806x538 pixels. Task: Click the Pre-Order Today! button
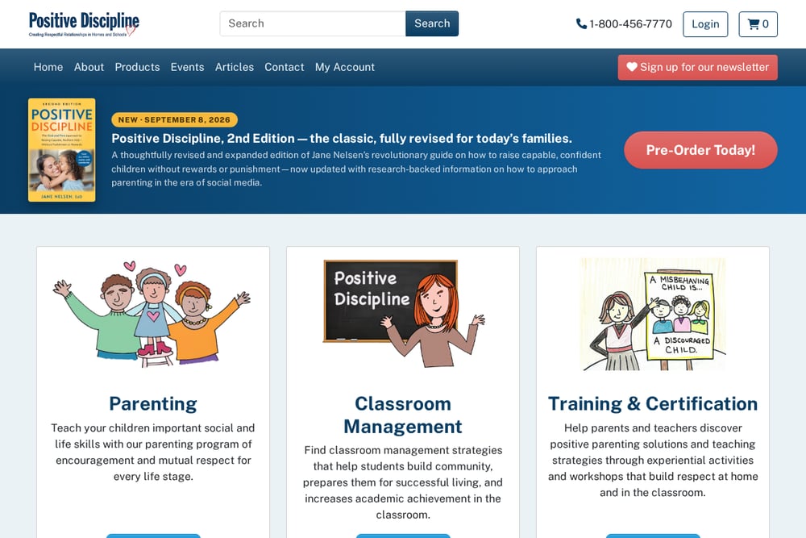pos(700,150)
